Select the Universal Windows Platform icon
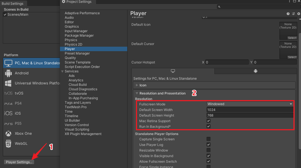Image resolution: width=301 pixels, height=168 pixels. [x=8, y=83]
